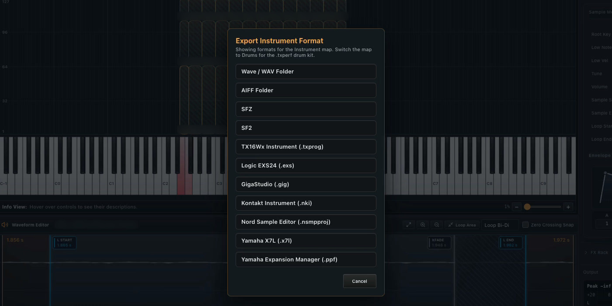
Task: Choose AIFF Folder export format
Action: (x=306, y=90)
